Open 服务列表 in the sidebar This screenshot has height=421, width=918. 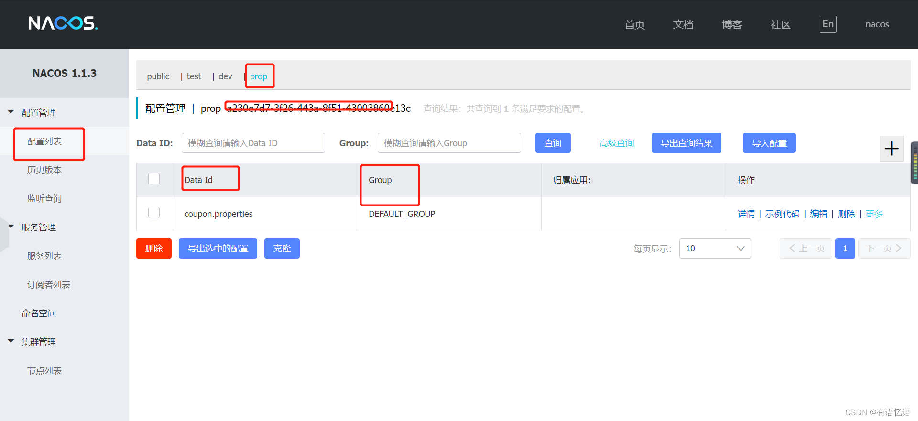44,256
